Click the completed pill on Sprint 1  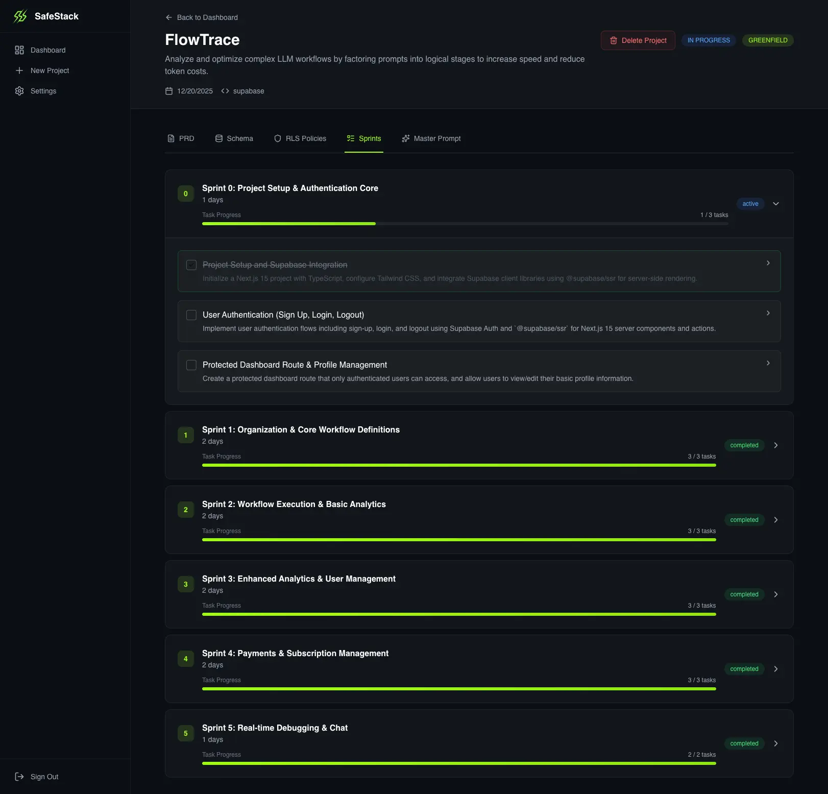tap(744, 445)
